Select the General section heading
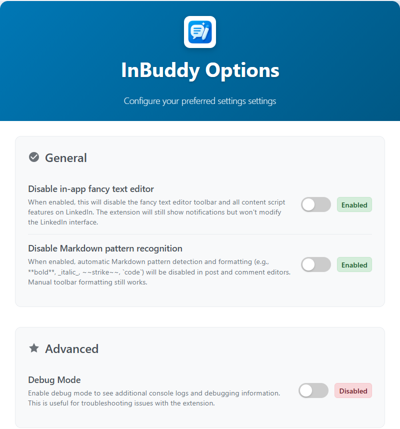The image size is (400, 429). coord(66,158)
